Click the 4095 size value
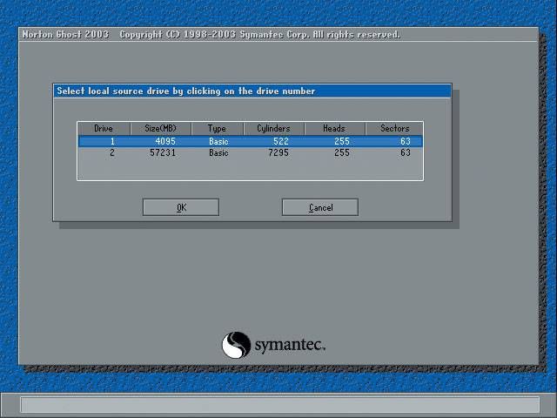557x418 pixels. [x=165, y=141]
